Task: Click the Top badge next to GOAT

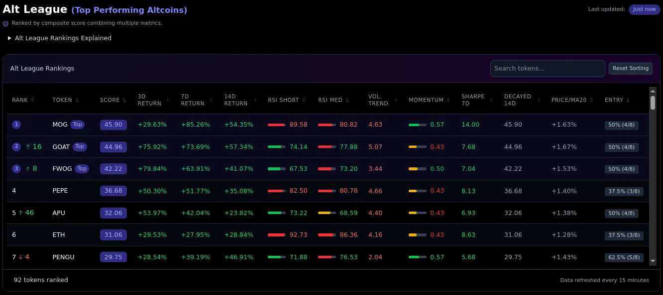Action: tap(80, 147)
